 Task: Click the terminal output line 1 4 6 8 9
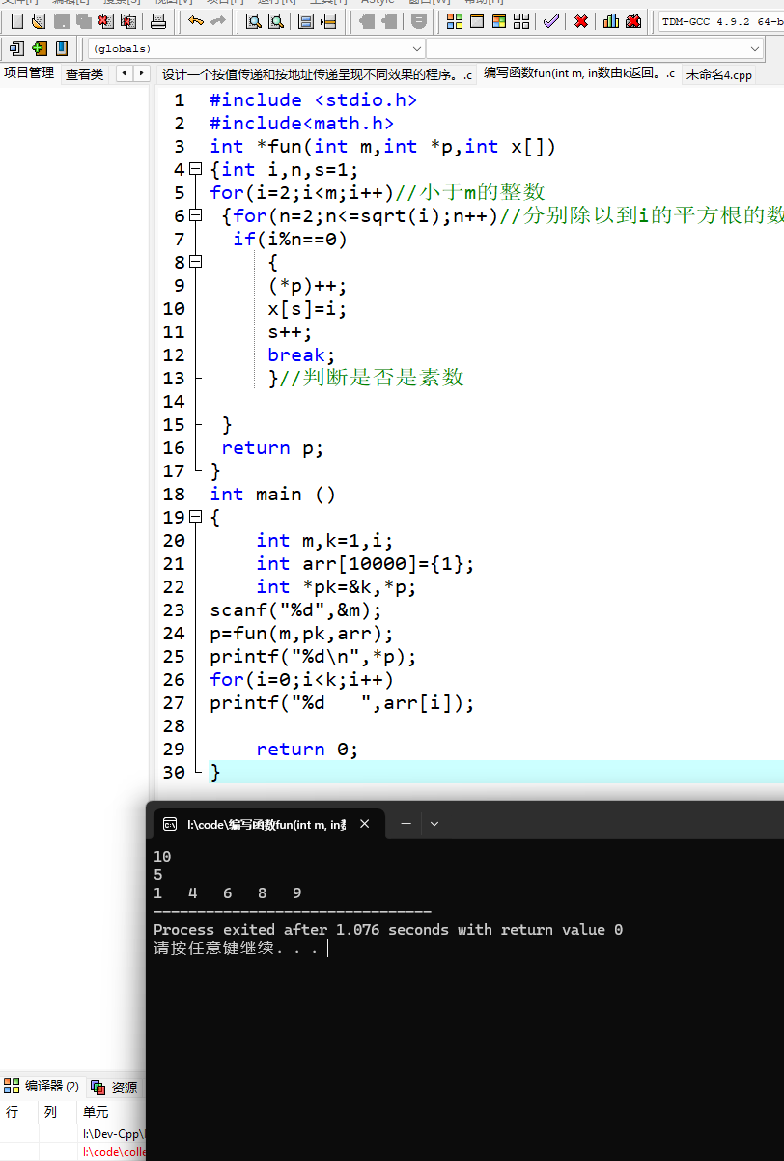click(228, 892)
